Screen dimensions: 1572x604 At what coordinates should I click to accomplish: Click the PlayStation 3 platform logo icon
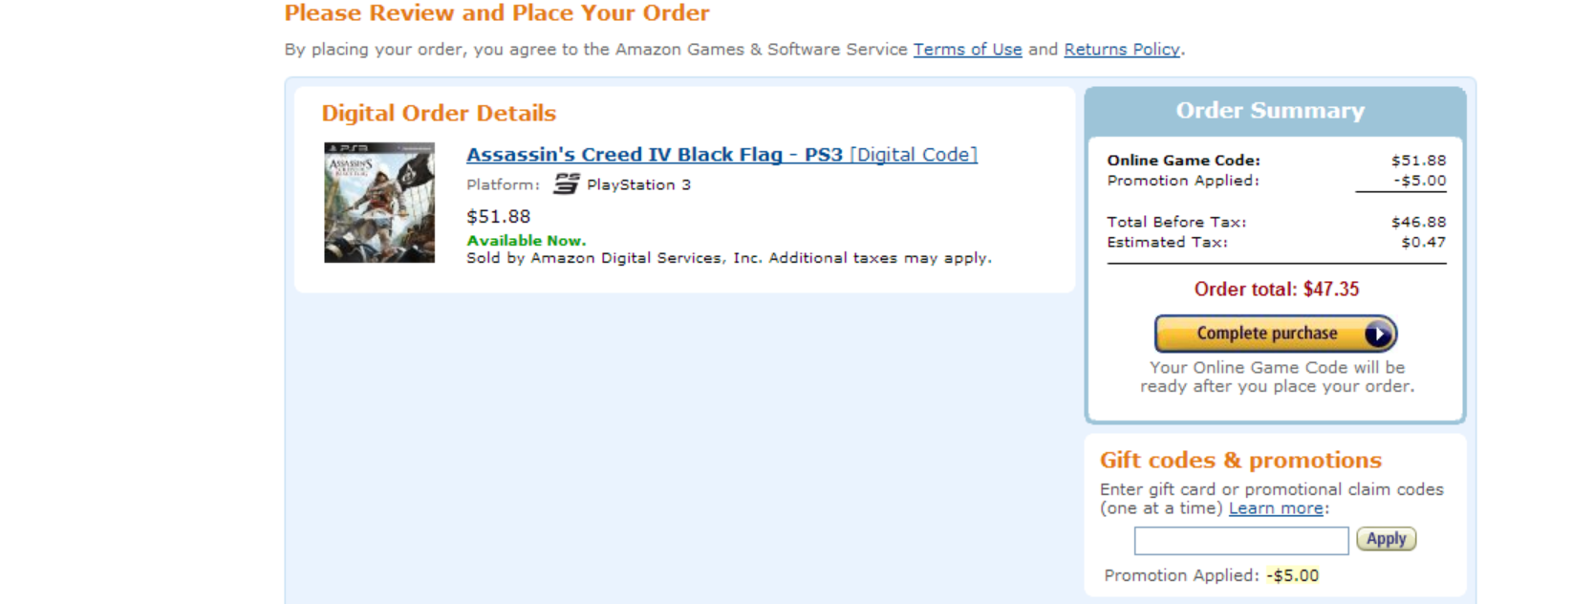coord(567,183)
